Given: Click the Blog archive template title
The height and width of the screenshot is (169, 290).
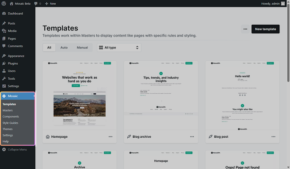Looking at the screenshot, I should coord(142,137).
